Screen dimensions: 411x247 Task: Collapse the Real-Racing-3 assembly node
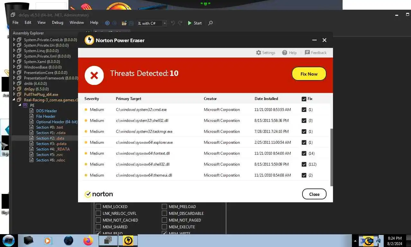tap(14, 100)
